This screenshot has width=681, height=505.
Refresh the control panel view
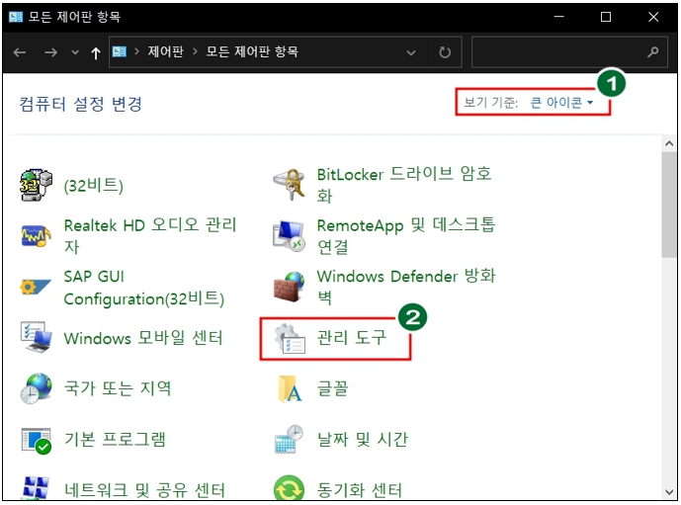[x=445, y=52]
